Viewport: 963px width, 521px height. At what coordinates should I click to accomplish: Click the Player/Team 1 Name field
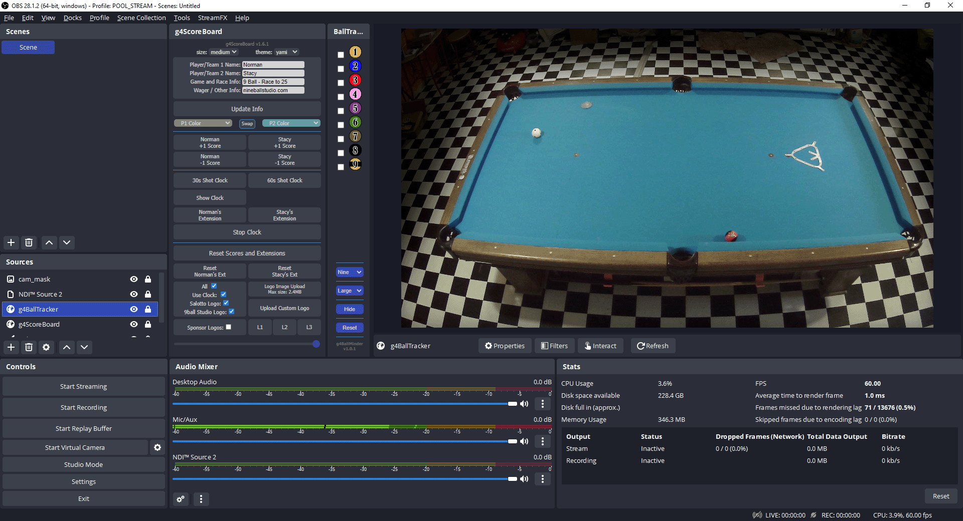coord(273,64)
